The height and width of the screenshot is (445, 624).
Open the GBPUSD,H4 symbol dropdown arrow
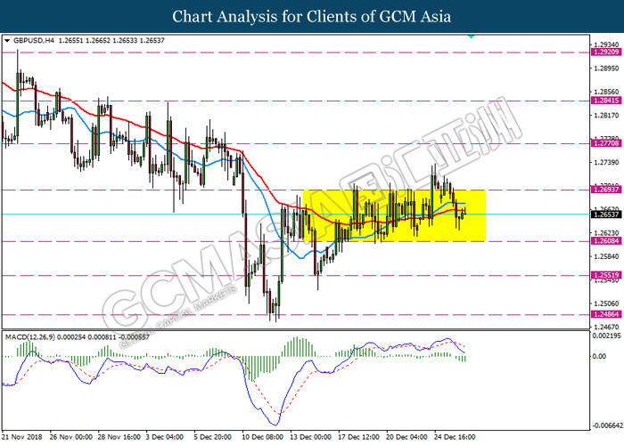click(x=7, y=41)
